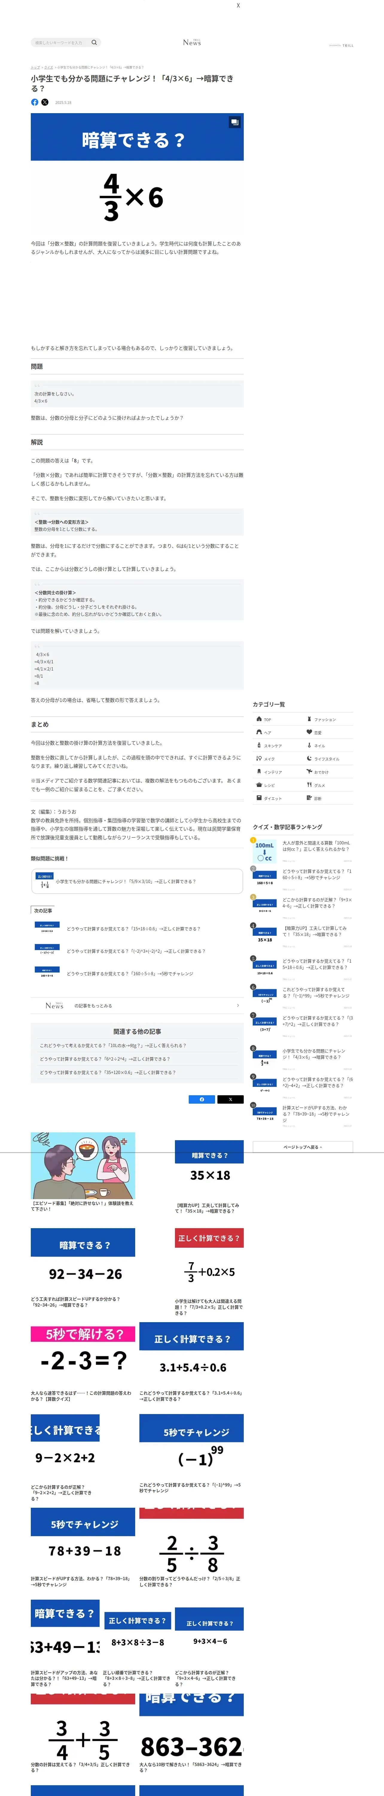Open the 78+39−18 challenge card
The width and height of the screenshot is (384, 1796).
[83, 1548]
